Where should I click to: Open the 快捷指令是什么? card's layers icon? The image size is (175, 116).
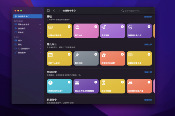pyautogui.click(x=130, y=27)
